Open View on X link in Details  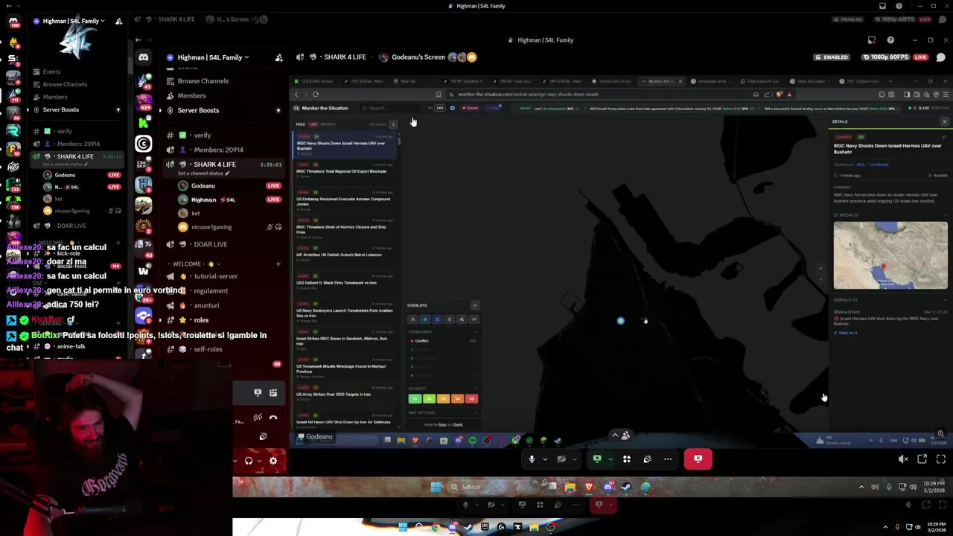coord(848,333)
